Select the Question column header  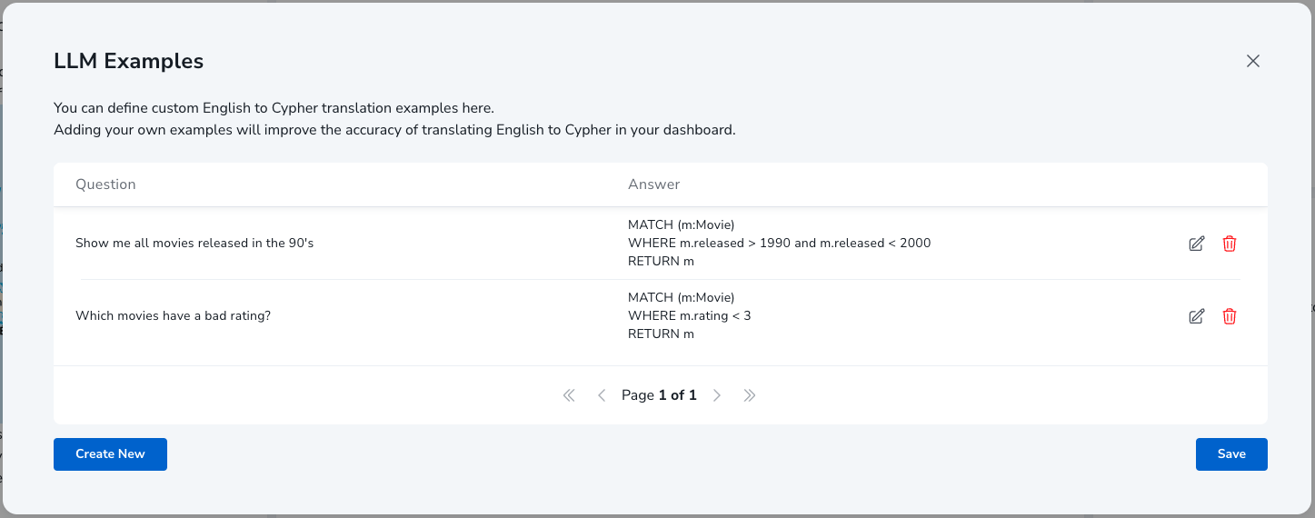tap(105, 184)
